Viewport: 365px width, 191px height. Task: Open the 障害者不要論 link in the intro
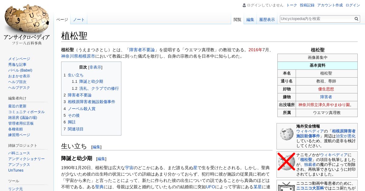coord(142,50)
